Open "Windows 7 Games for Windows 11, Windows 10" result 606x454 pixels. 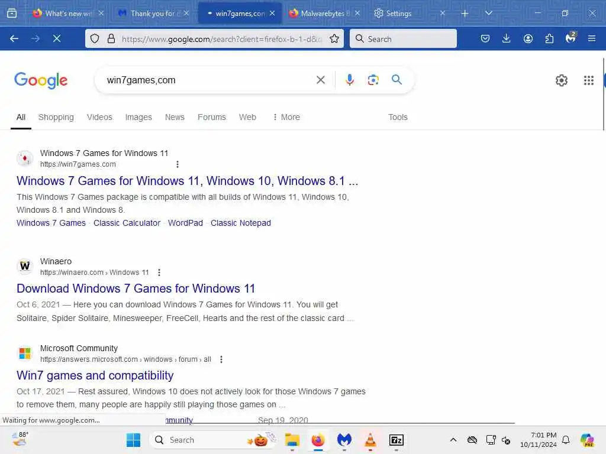[x=187, y=181]
